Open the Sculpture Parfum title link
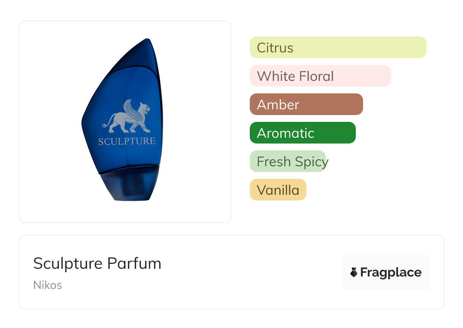 (97, 263)
